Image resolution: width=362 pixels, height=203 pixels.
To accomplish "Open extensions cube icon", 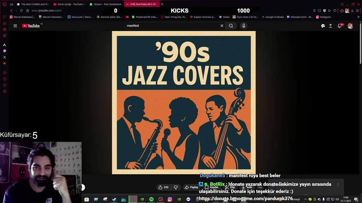I will click(x=342, y=10).
